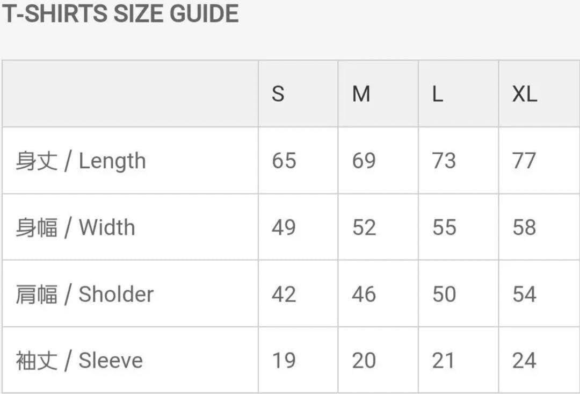Viewport: 580px width, 394px height.
Task: Click Sleeve value 24 for size XL
Action: click(x=524, y=360)
